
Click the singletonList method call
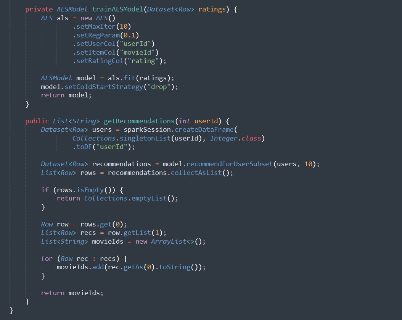143,138
